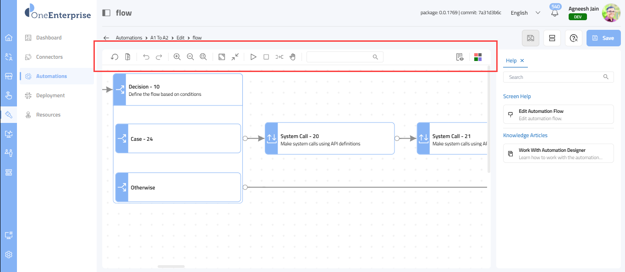625x272 pixels.
Task: Select the hand pan tool
Action: [292, 57]
